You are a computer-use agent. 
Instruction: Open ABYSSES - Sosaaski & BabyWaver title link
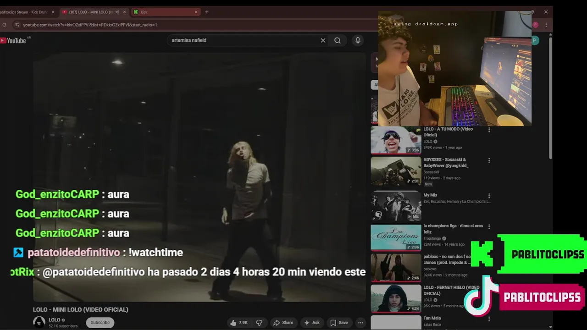click(x=446, y=163)
